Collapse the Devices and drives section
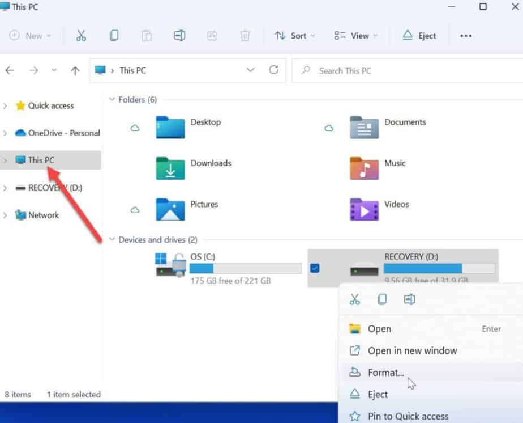Image resolution: width=523 pixels, height=423 pixels. click(111, 239)
